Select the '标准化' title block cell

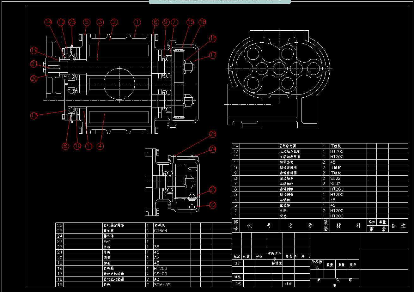(x=277, y=263)
